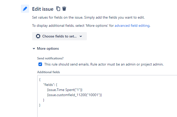Click the Edit issue heading text

coord(43,9)
